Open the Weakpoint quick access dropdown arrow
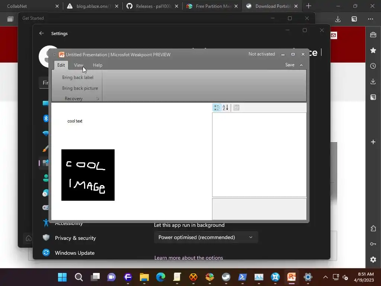 point(54,54)
